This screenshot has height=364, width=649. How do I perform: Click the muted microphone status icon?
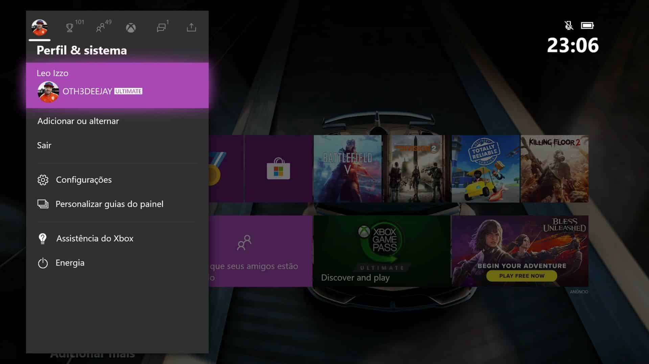569,25
